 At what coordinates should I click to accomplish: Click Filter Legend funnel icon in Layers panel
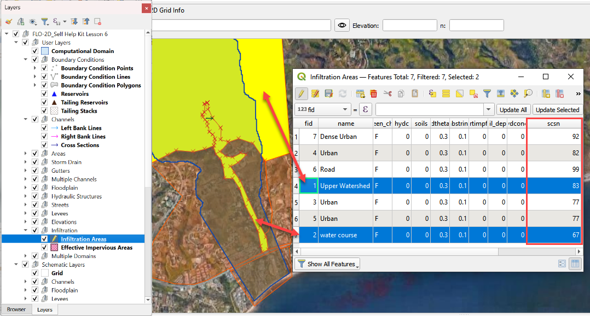tap(45, 21)
